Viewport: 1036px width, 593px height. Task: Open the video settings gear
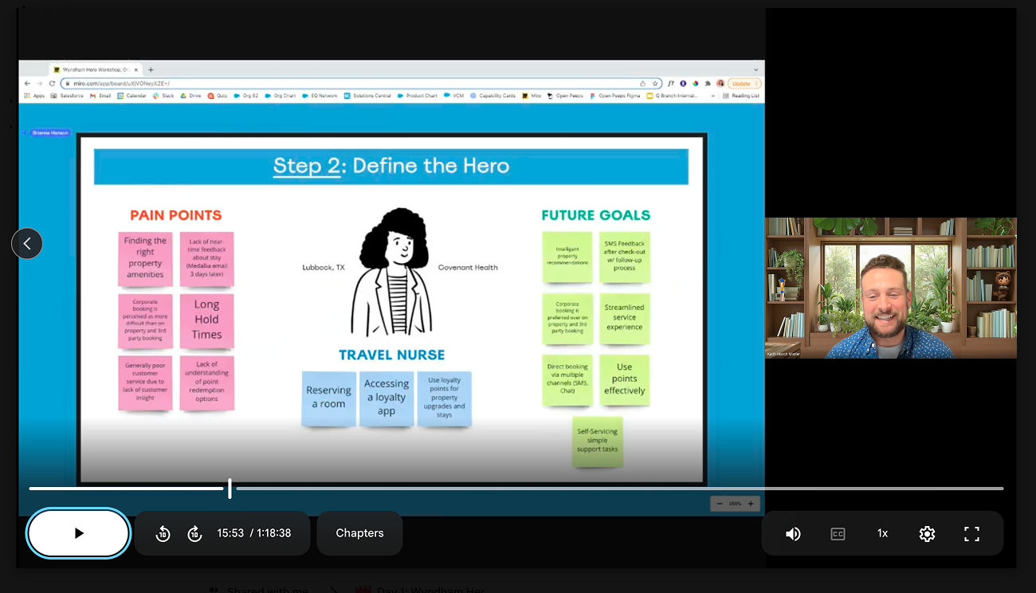(x=927, y=534)
